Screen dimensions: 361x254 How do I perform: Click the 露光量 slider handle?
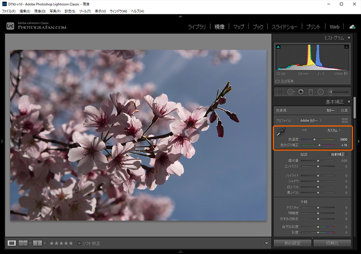[x=318, y=161]
